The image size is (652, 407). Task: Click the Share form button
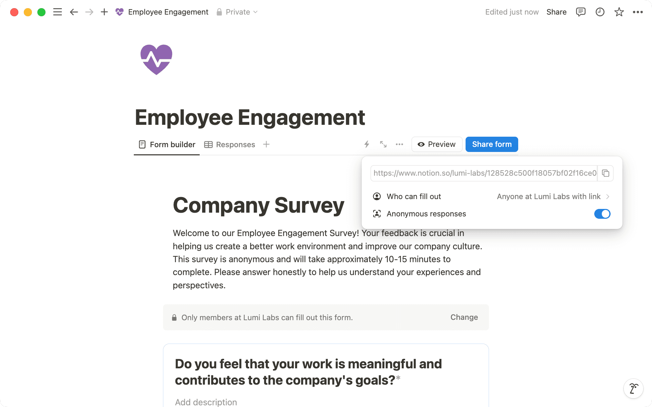click(492, 144)
